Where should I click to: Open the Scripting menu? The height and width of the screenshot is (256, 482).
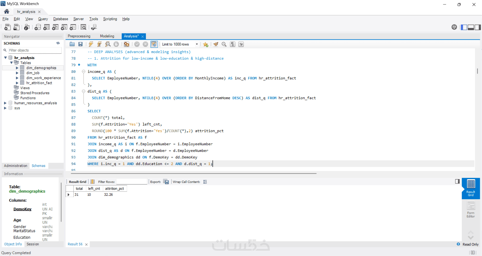[110, 19]
